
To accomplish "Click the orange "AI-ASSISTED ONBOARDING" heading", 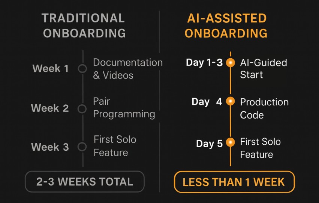I will pos(226,25).
